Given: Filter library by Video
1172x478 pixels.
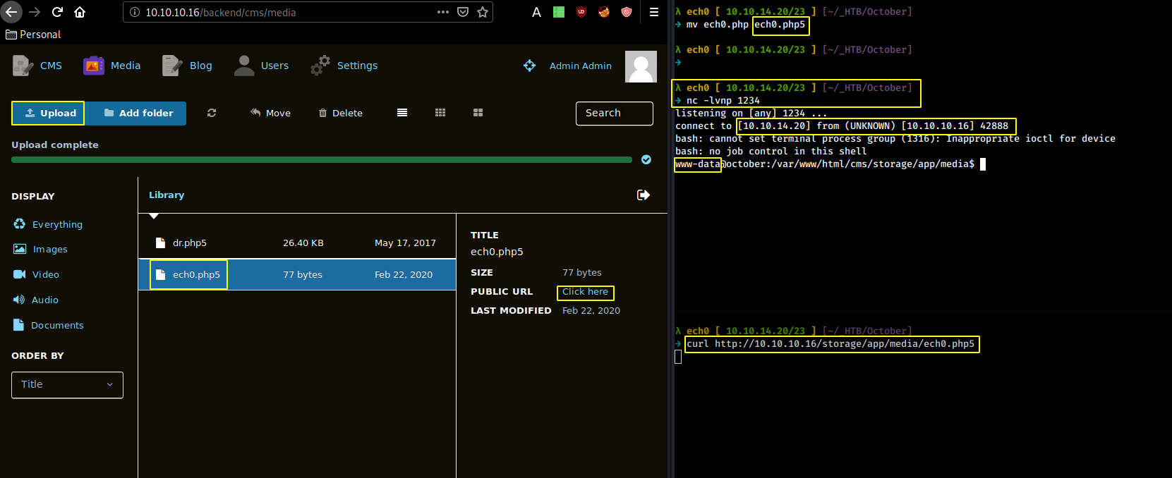Looking at the screenshot, I should (x=36, y=275).
